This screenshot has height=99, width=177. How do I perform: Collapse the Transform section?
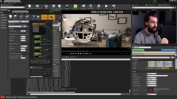(132, 60)
